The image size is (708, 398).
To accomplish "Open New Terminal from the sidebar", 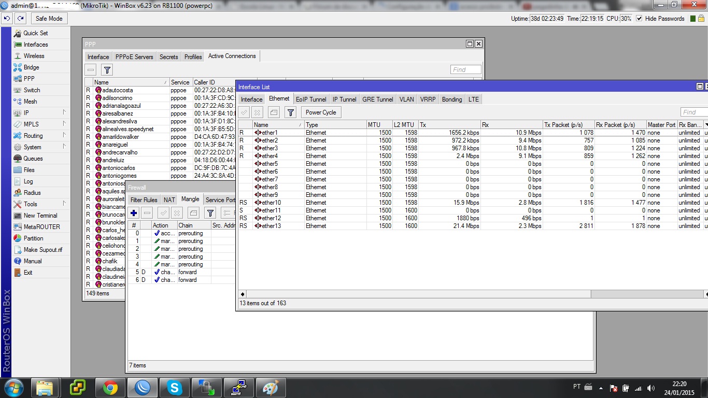I will tap(40, 216).
